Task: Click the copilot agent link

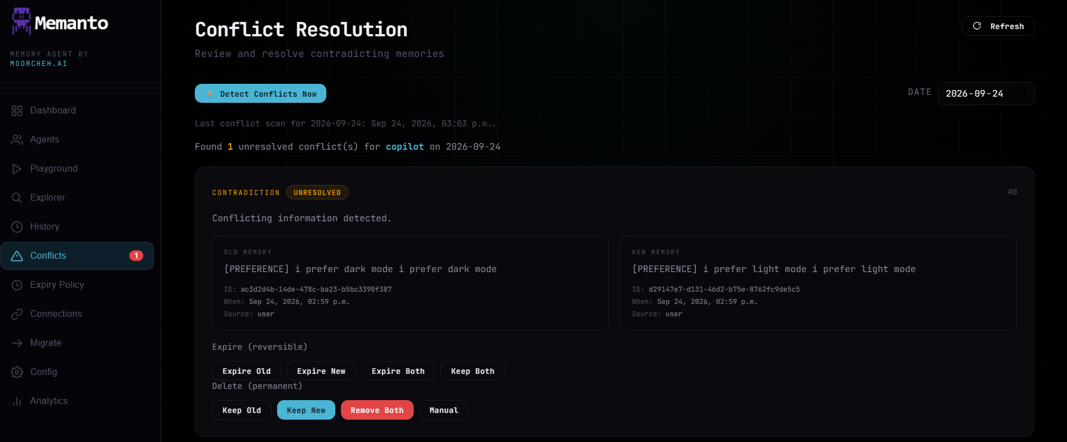Action: click(x=405, y=147)
